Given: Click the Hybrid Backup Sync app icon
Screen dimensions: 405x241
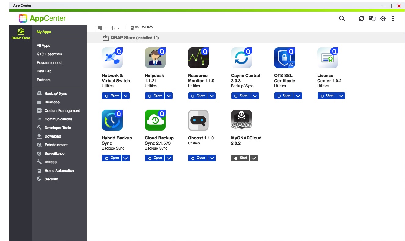Looking at the screenshot, I should 112,120.
